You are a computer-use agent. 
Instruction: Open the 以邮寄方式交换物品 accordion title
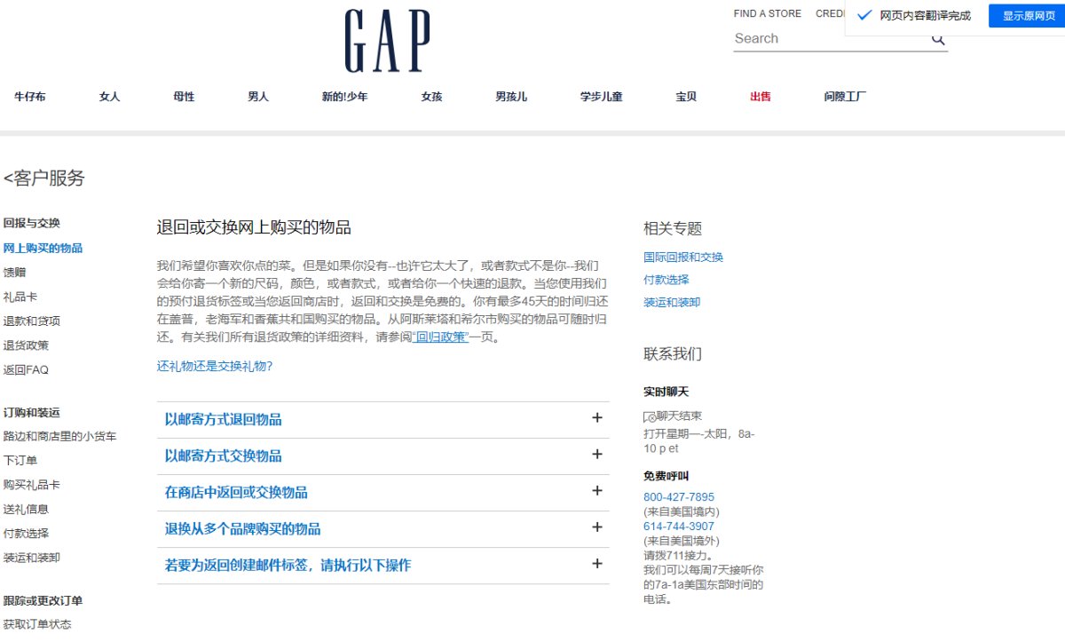[223, 456]
